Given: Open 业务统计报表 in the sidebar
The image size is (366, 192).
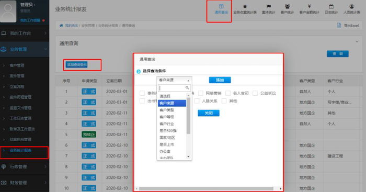Looking at the screenshot, I should (20, 150).
